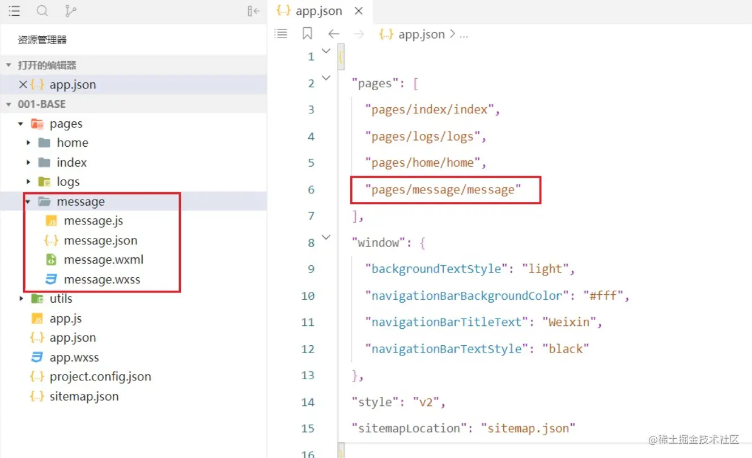
Task: Navigate forward with the right arrow
Action: point(359,34)
